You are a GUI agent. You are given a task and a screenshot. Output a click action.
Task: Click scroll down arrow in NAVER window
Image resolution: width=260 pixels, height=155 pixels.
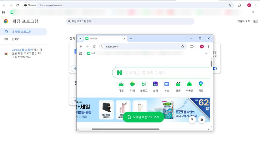coord(212,126)
